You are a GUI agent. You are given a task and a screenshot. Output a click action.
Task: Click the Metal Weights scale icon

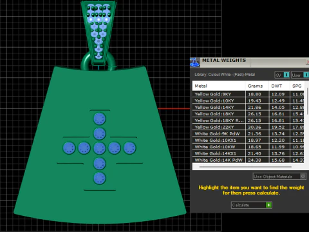tap(194, 63)
